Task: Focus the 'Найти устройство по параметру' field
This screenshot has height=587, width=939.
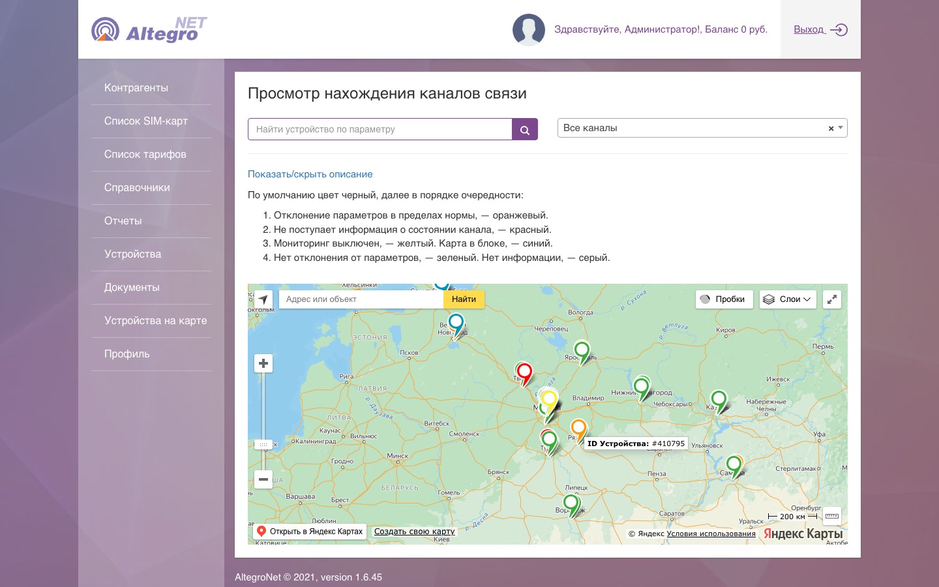Action: pos(380,129)
